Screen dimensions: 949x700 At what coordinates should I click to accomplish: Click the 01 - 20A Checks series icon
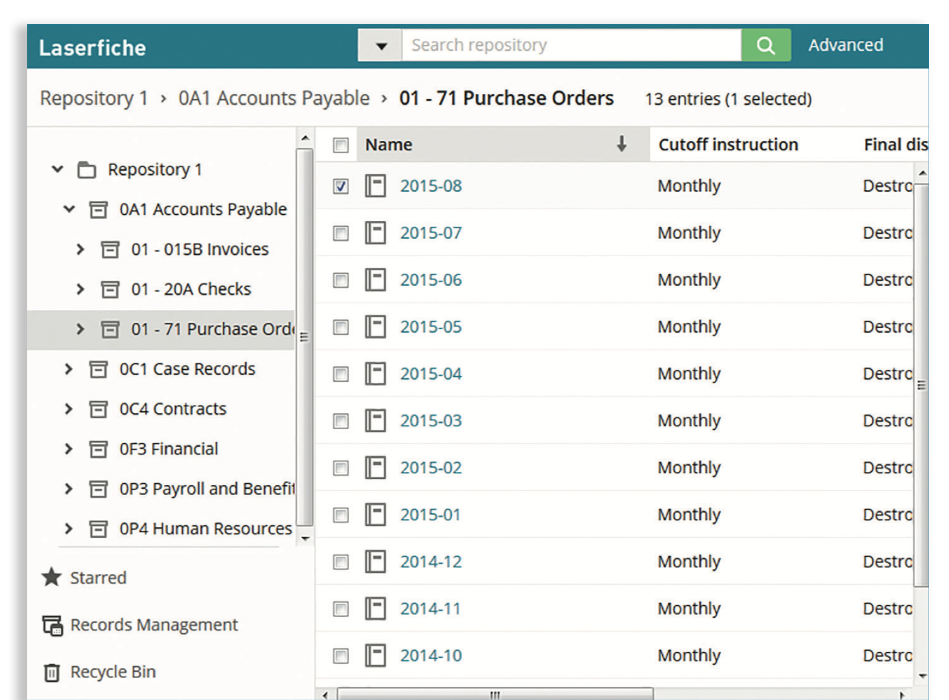(x=110, y=290)
